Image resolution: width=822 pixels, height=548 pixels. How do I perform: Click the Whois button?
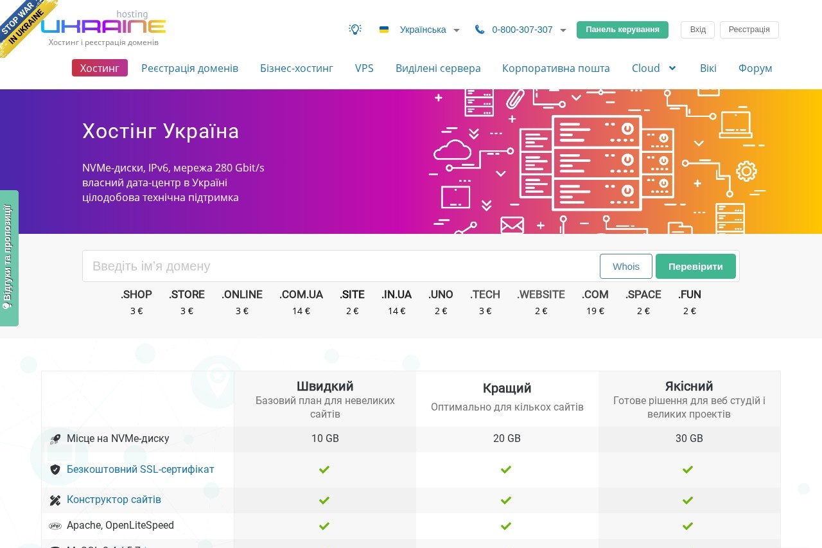625,267
